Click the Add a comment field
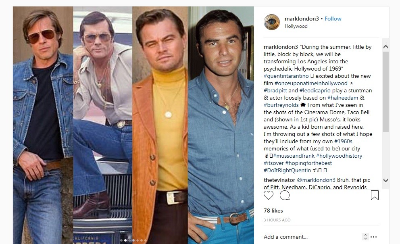 click(x=311, y=237)
